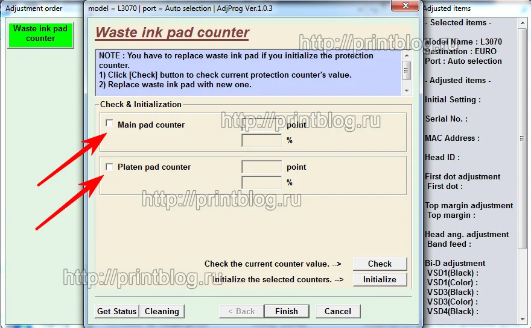
Task: Click the 'VSD1(Black) :' entry
Action: click(453, 273)
